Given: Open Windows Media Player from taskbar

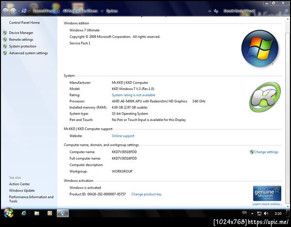Looking at the screenshot, I should point(50,213).
